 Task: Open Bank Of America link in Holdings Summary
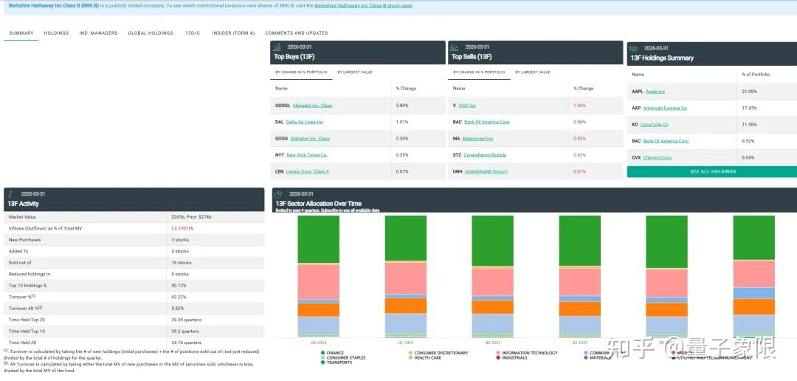point(666,142)
